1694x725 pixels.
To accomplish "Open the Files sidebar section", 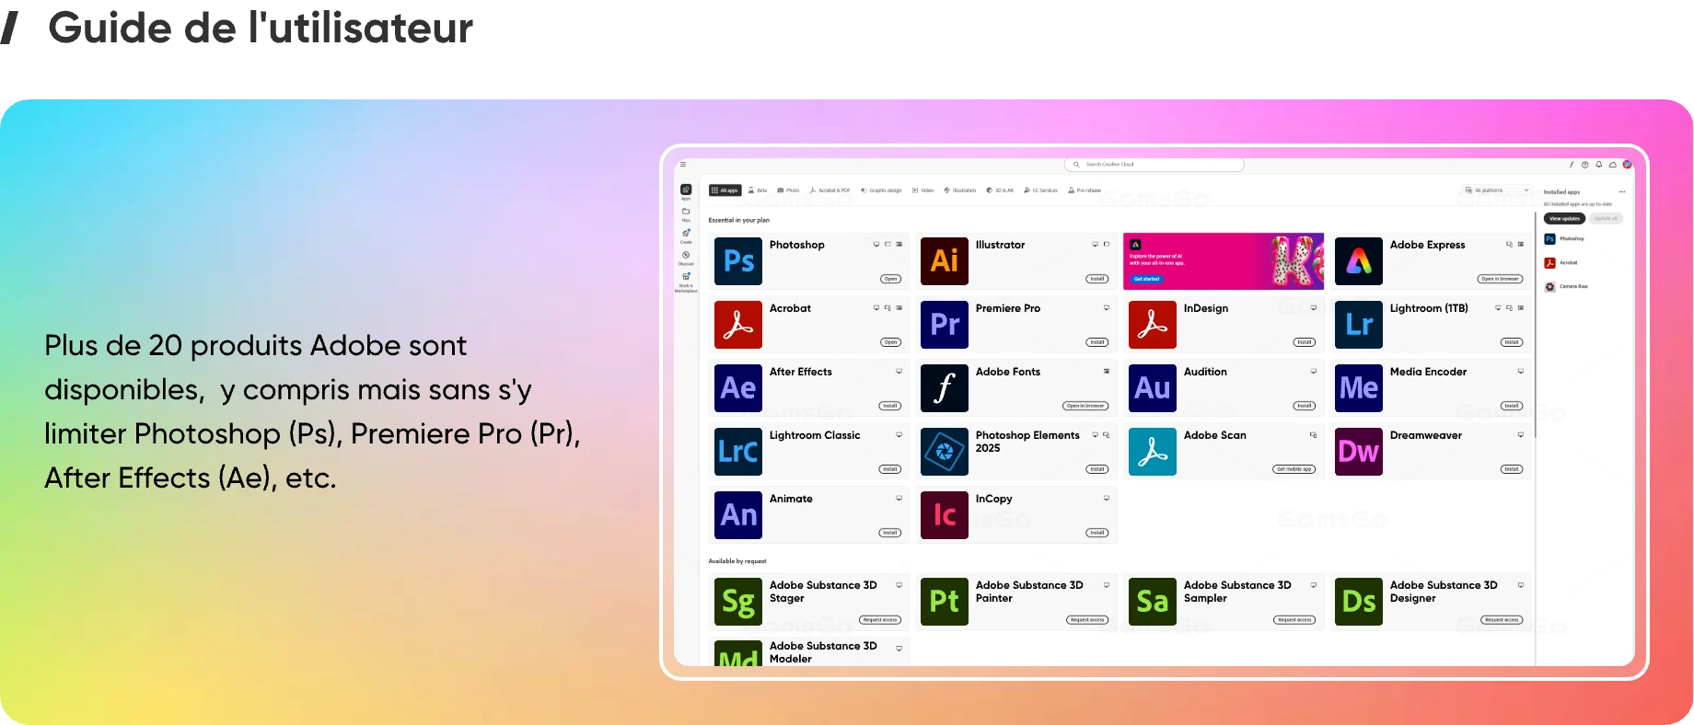I will (686, 213).
